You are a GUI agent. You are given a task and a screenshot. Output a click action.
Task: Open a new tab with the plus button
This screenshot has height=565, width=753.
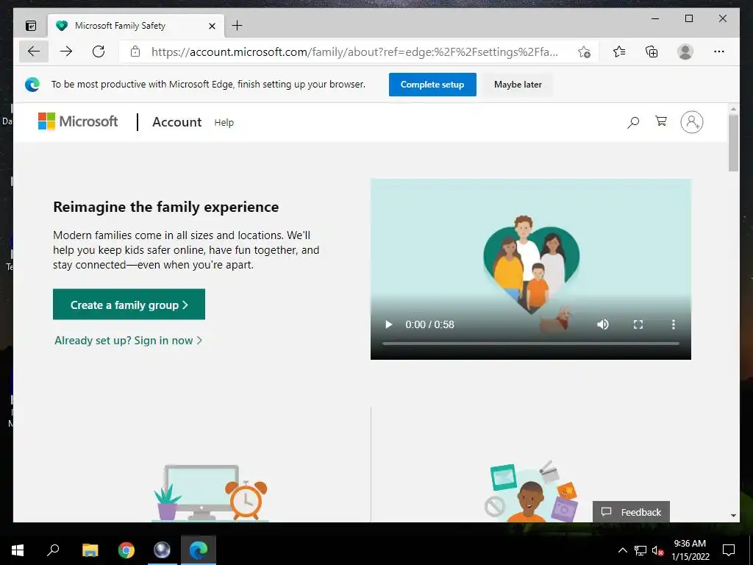[x=238, y=26]
